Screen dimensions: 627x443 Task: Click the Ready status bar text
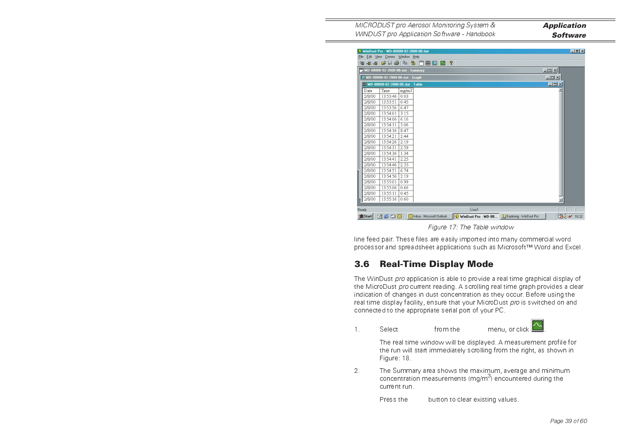pos(362,210)
